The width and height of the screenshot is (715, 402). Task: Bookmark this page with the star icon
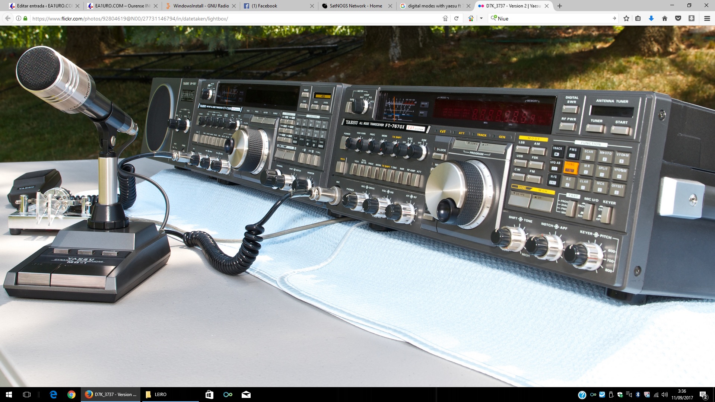pyautogui.click(x=626, y=18)
